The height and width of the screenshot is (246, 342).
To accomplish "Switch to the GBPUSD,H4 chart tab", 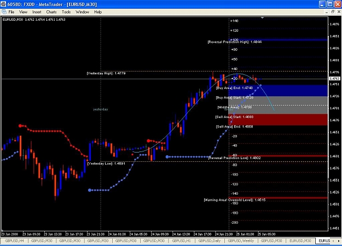I will 14,241.
